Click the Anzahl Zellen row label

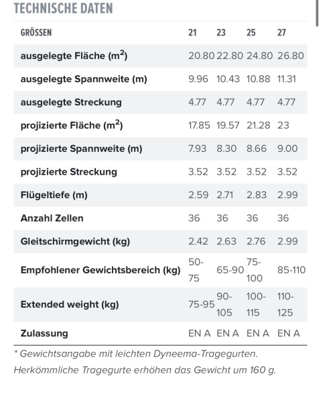pyautogui.click(x=52, y=218)
